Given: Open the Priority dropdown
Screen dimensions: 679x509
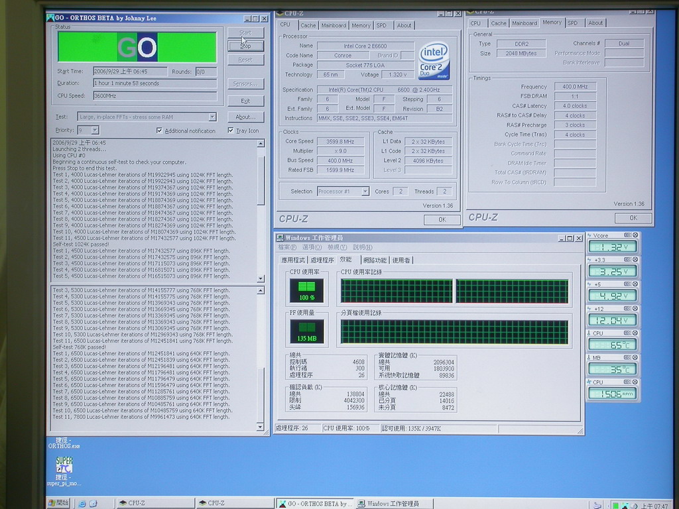Looking at the screenshot, I should tap(94, 131).
